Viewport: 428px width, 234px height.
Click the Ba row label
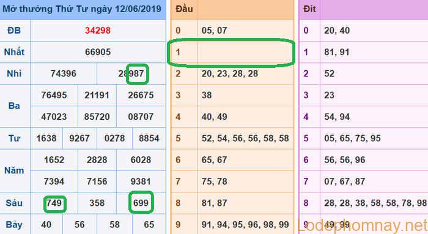pyautogui.click(x=14, y=106)
